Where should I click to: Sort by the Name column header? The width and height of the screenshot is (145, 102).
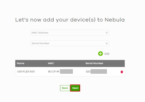tap(21, 63)
